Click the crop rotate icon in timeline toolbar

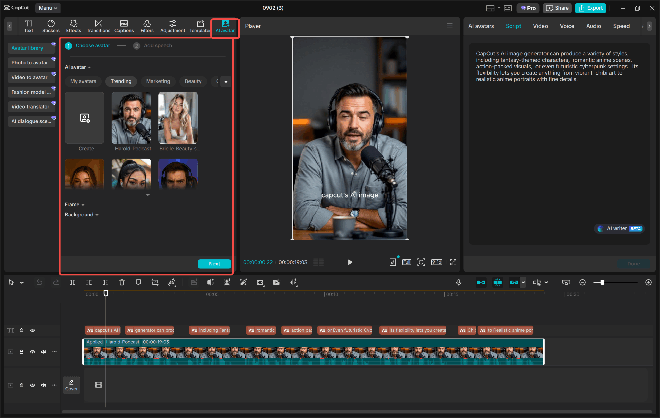(x=155, y=282)
